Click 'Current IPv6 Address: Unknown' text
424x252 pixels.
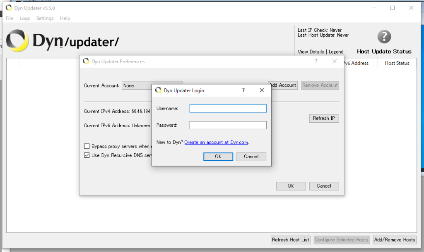click(117, 126)
